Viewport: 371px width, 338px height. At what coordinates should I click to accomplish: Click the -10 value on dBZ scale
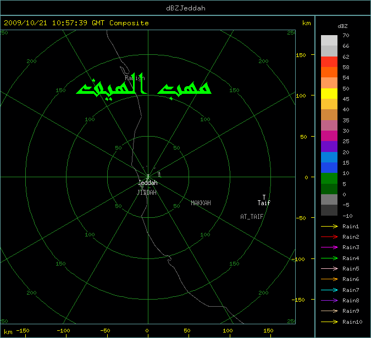pos(347,216)
